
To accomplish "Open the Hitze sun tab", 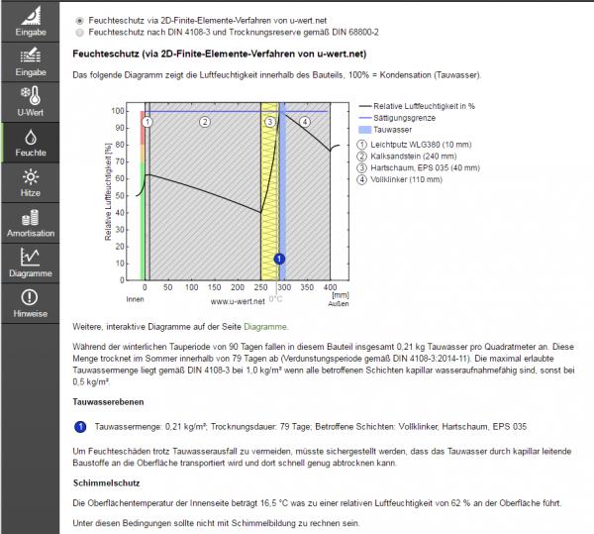I will click(30, 183).
